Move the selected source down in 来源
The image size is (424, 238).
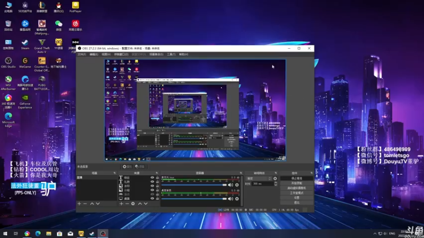pyautogui.click(x=146, y=204)
